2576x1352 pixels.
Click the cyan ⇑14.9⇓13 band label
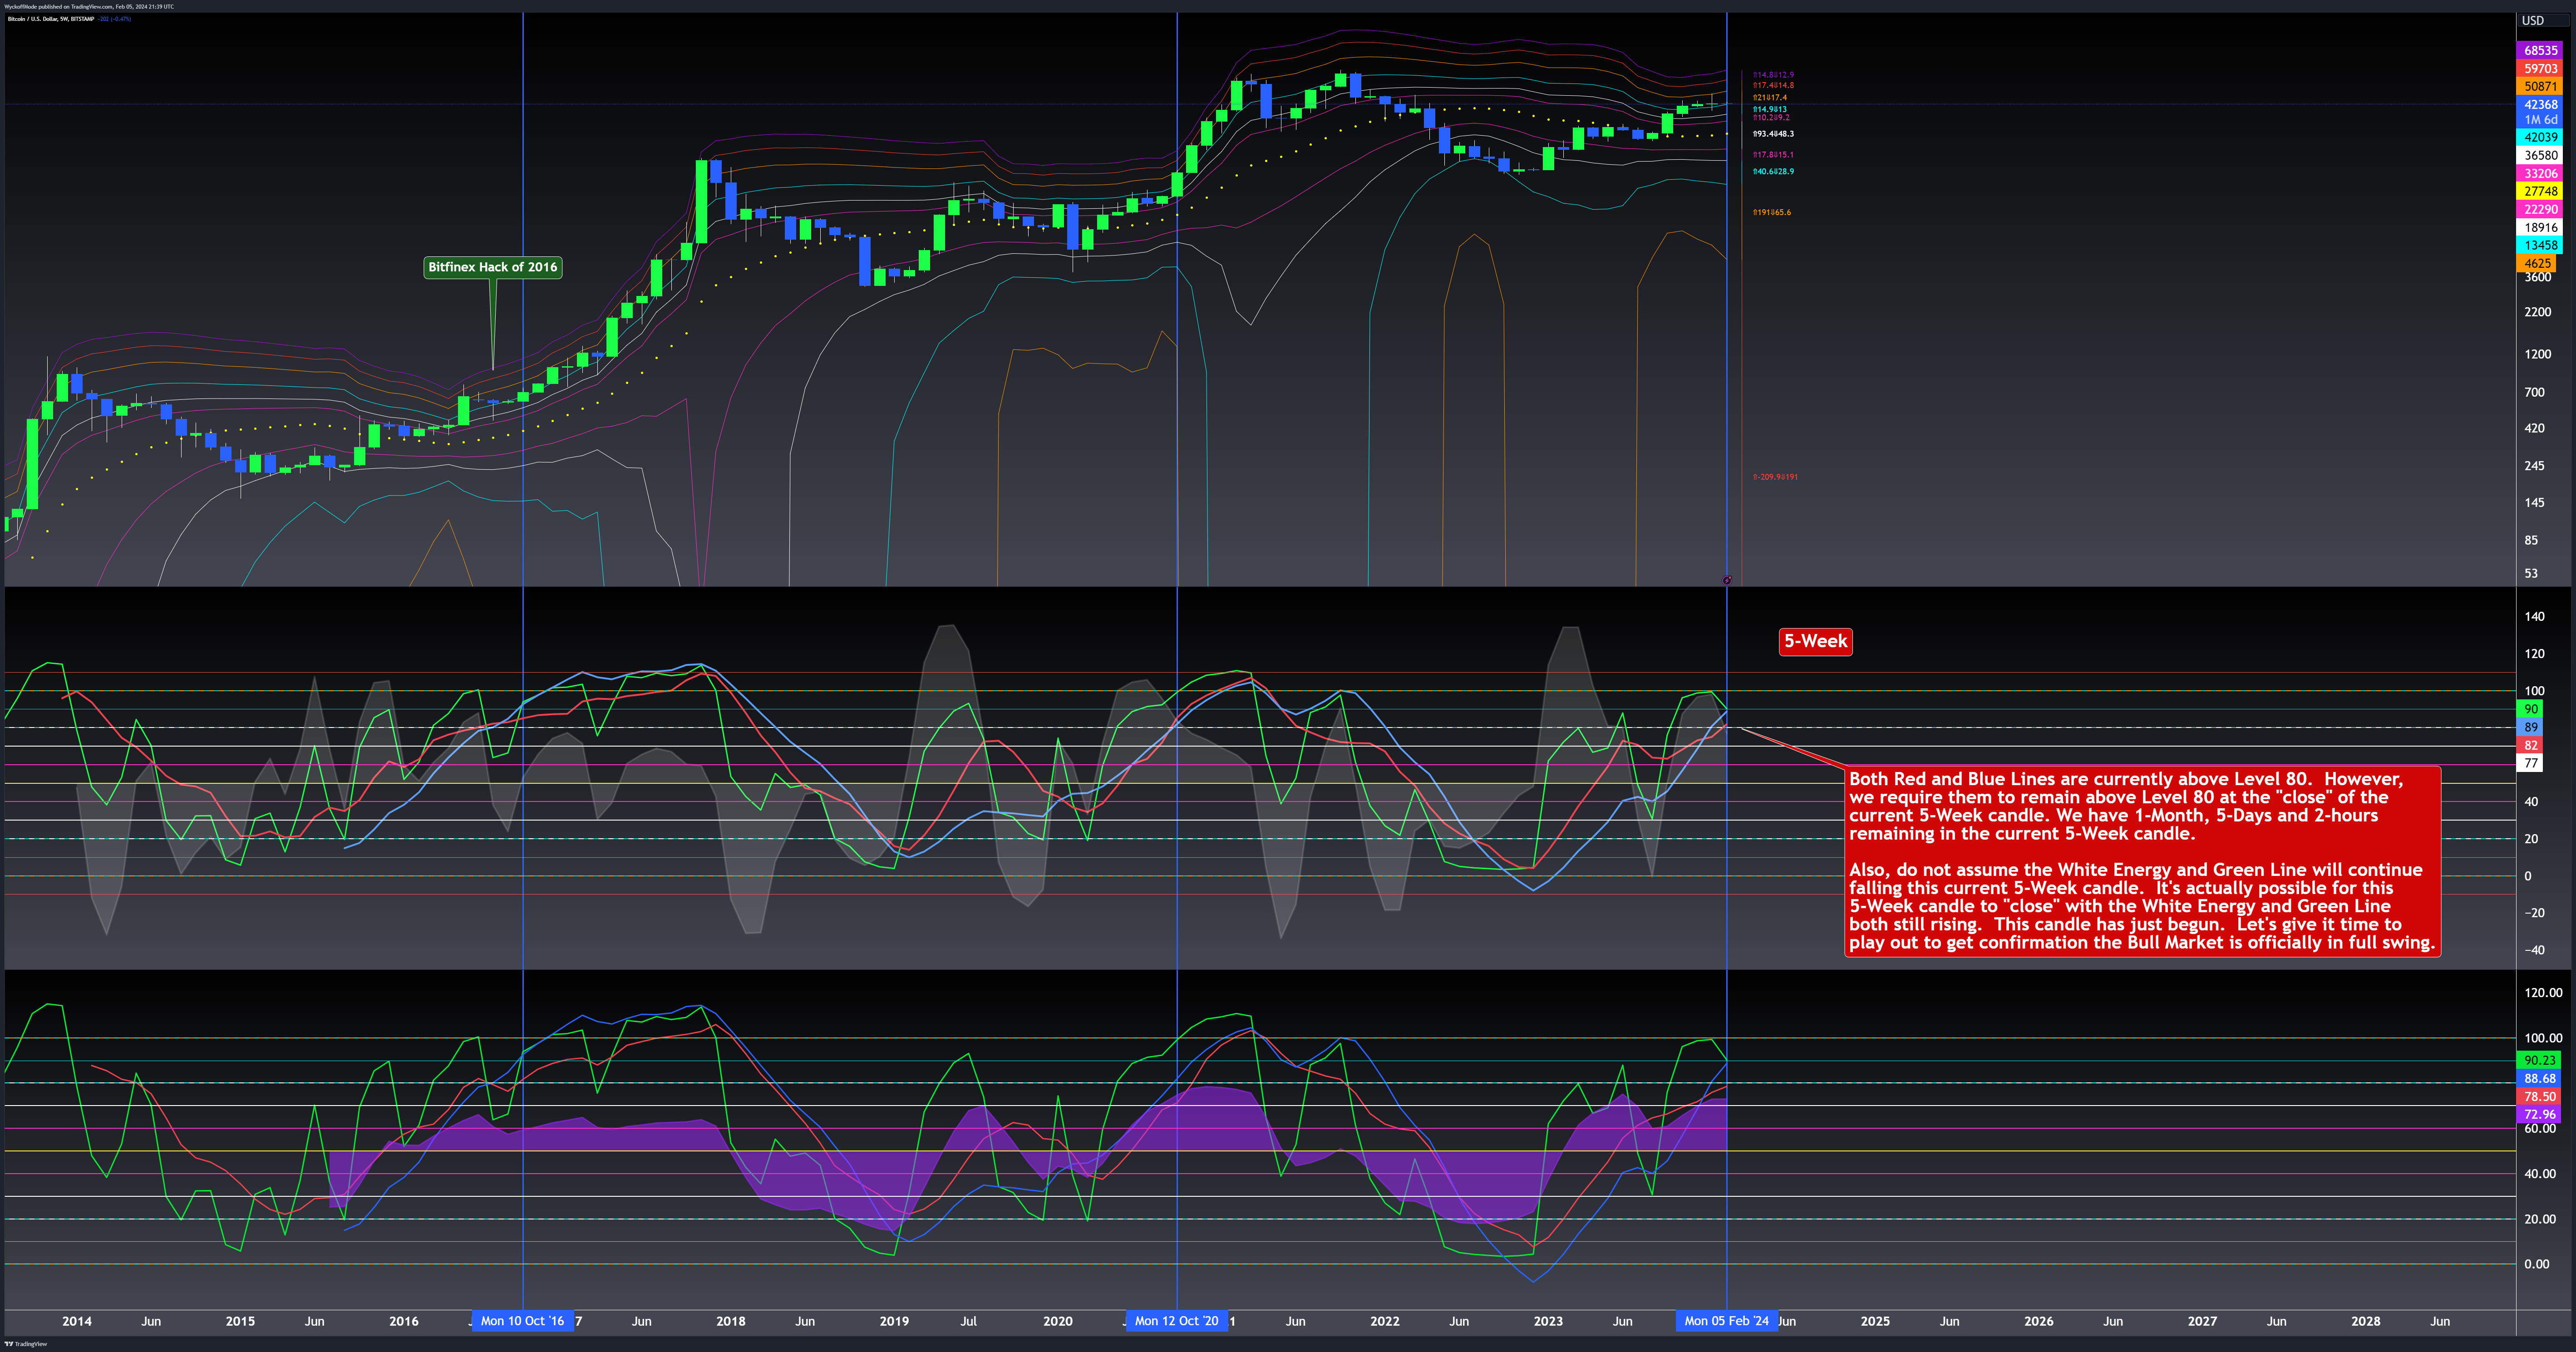1770,110
